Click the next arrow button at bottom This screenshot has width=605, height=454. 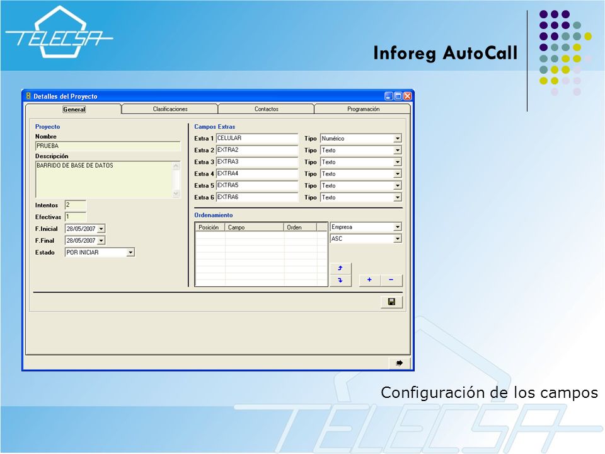[x=400, y=363]
